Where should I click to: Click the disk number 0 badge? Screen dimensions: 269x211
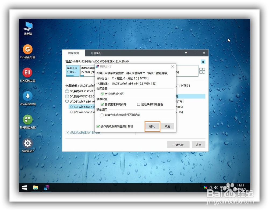click(203, 62)
